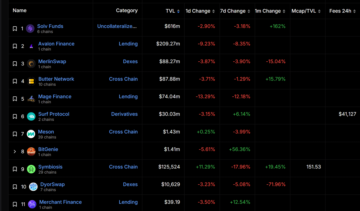Open the Merchant Finance protocol link
This screenshot has width=360, height=211.
[60, 202]
